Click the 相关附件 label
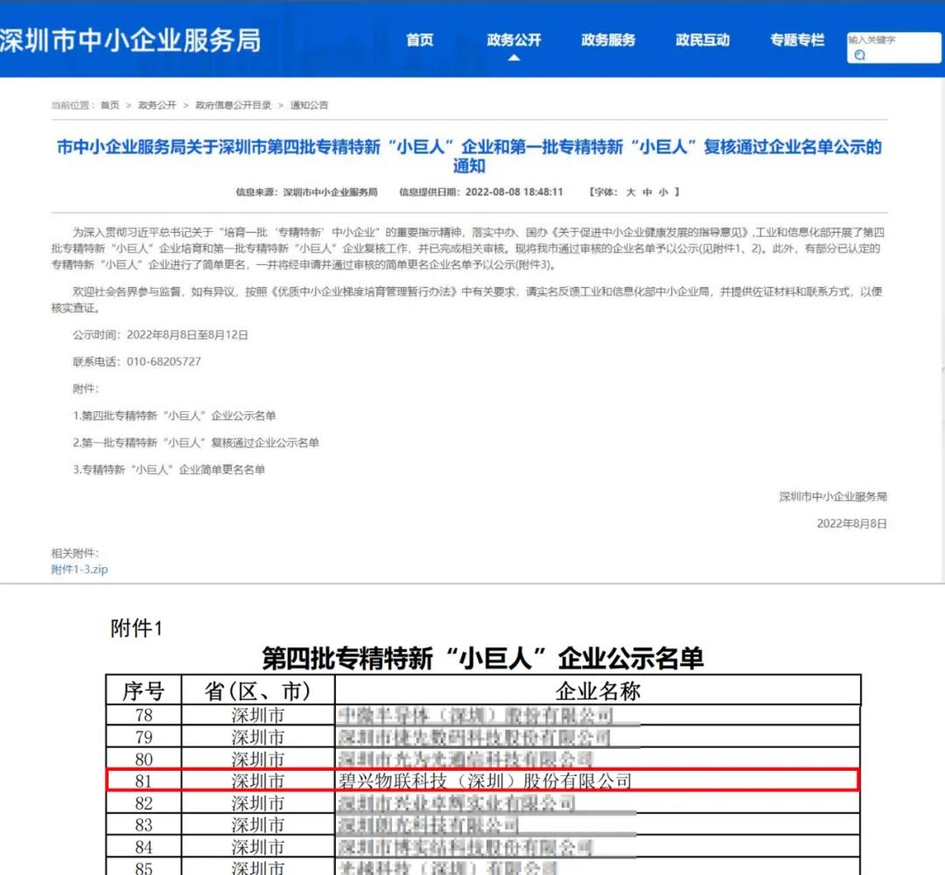Screen dimensions: 945x875 [x=74, y=553]
